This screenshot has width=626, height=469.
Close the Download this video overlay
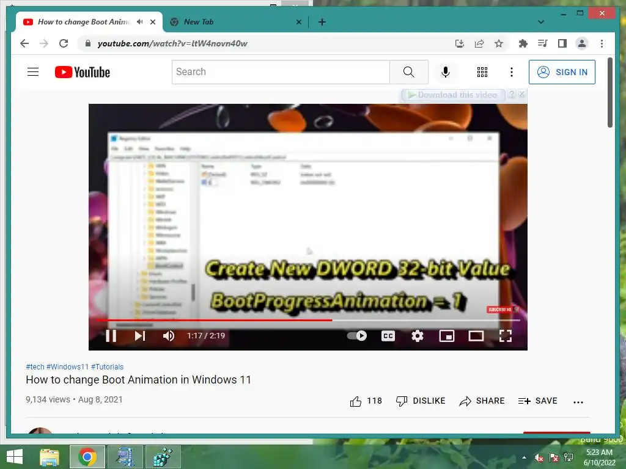tap(521, 95)
